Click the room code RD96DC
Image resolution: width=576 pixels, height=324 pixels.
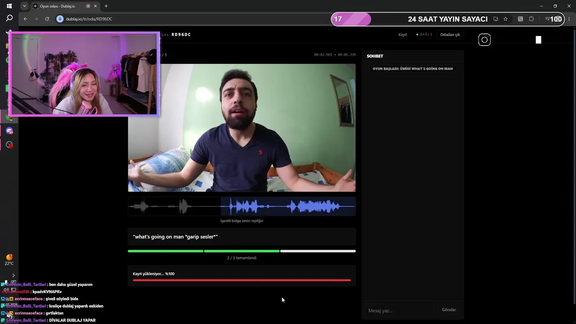[x=181, y=35]
